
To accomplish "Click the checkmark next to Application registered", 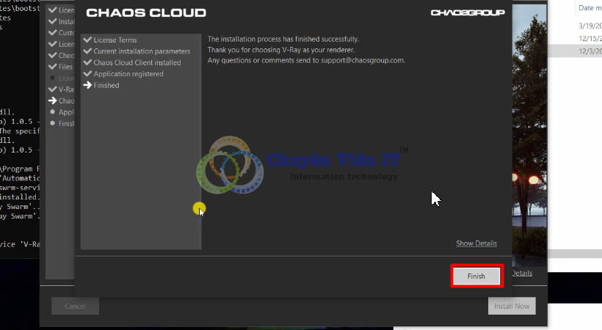I will pyautogui.click(x=88, y=74).
